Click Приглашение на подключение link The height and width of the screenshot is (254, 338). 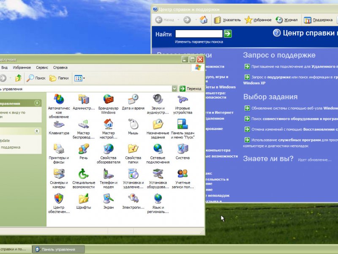291,66
